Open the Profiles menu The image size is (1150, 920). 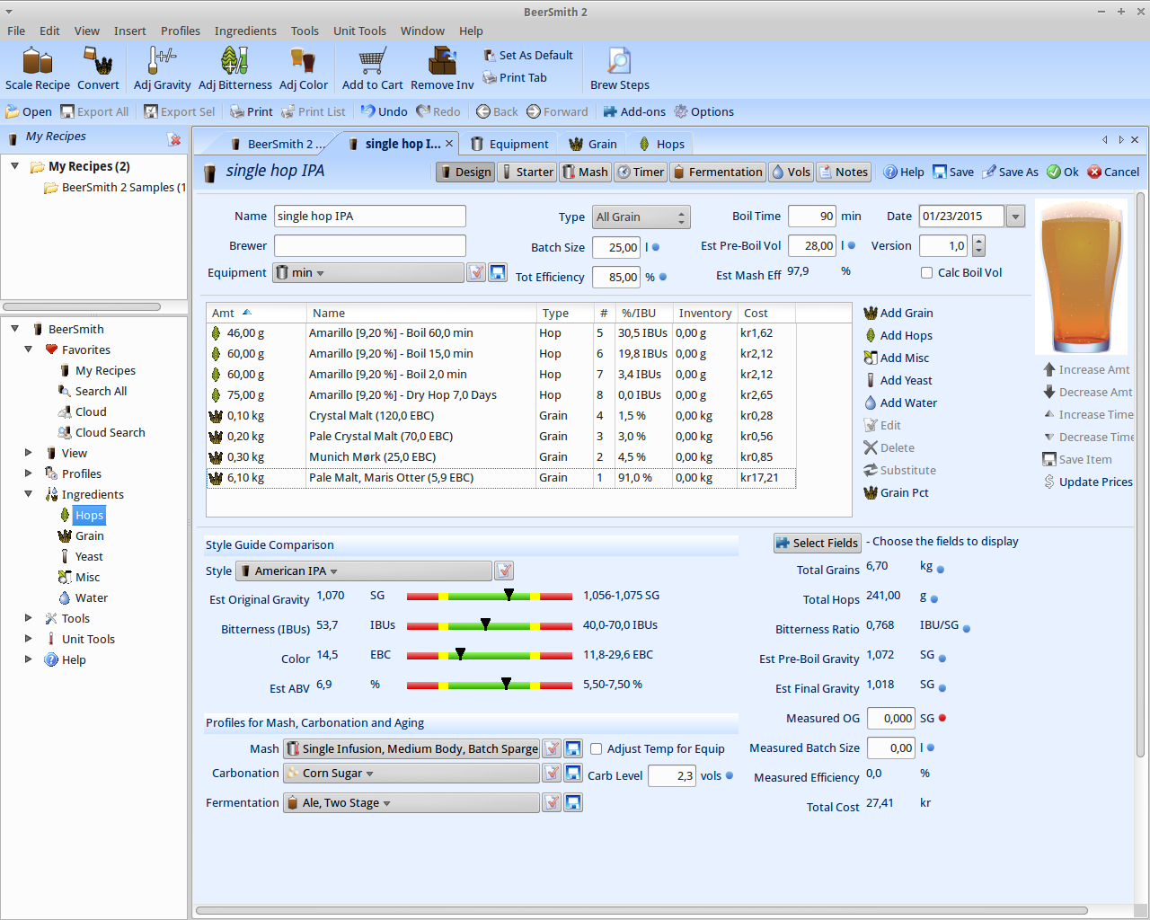pos(181,31)
